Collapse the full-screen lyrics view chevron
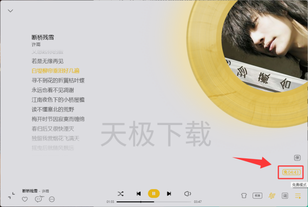The width and height of the screenshot is (308, 207). click(10, 11)
